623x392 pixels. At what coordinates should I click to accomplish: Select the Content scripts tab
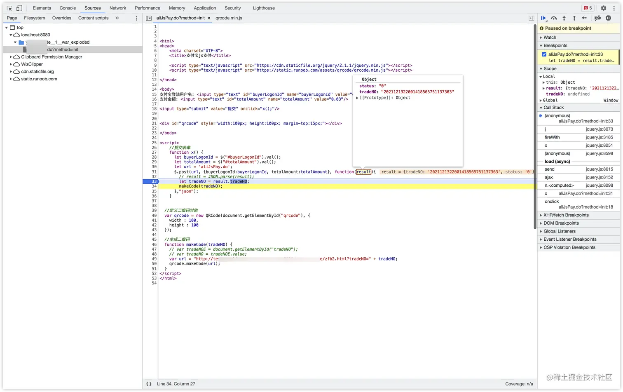[94, 18]
